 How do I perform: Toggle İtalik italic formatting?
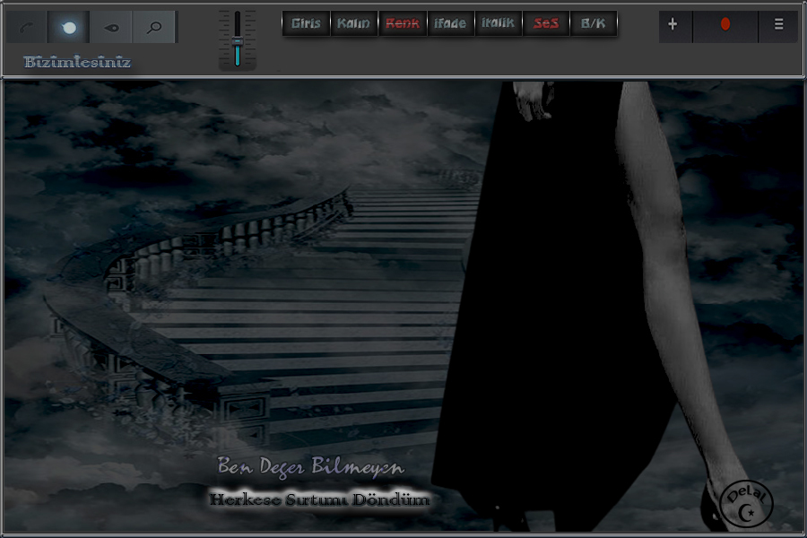[498, 23]
